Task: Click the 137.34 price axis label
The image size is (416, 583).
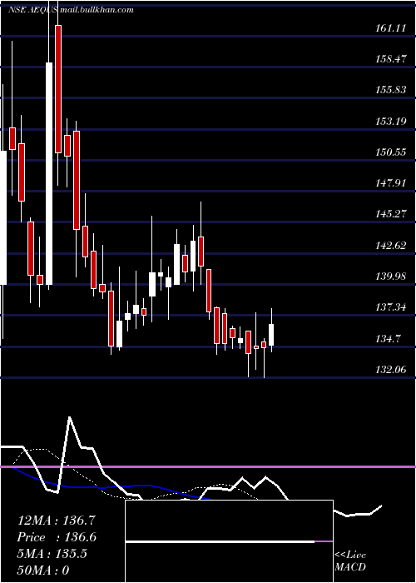Action: point(391,307)
